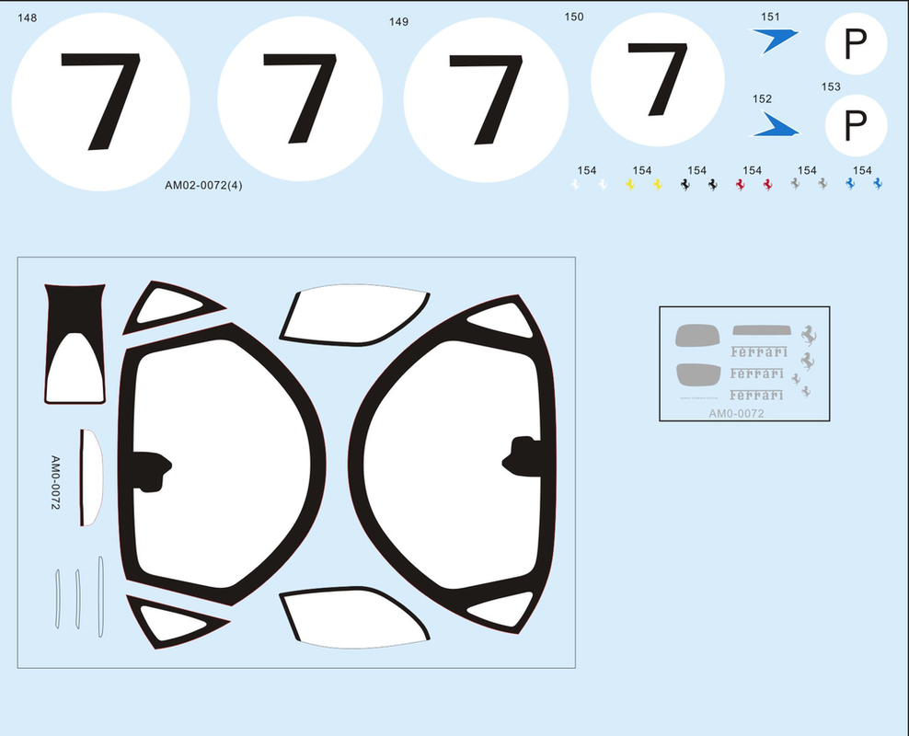Image resolution: width=909 pixels, height=736 pixels.
Task: Click the left red prancing horse decal
Action: coord(740,184)
